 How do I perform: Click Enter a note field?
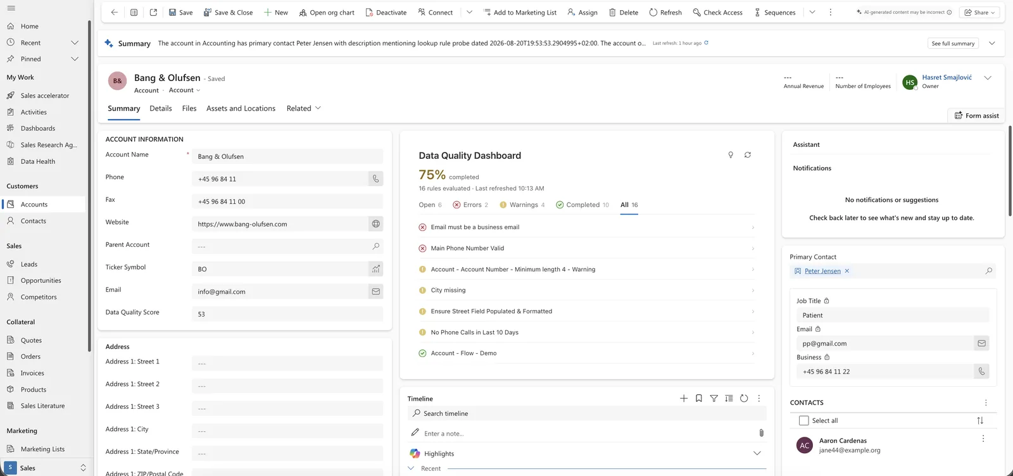(x=582, y=434)
